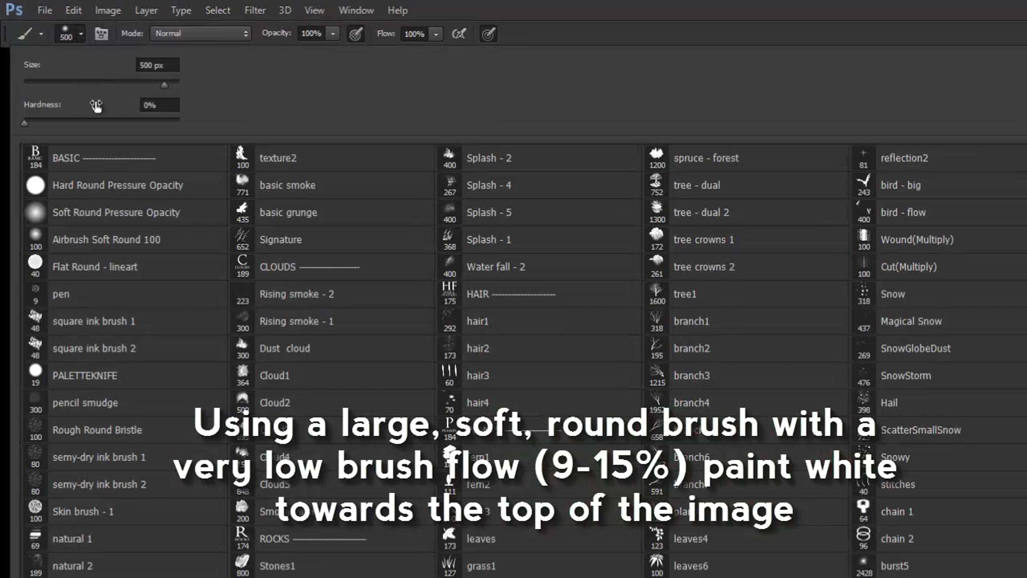Toggle pressure for size icon

coord(488,33)
